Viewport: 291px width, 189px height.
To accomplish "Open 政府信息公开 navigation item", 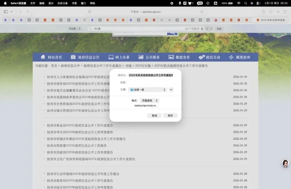I will 85,57.
